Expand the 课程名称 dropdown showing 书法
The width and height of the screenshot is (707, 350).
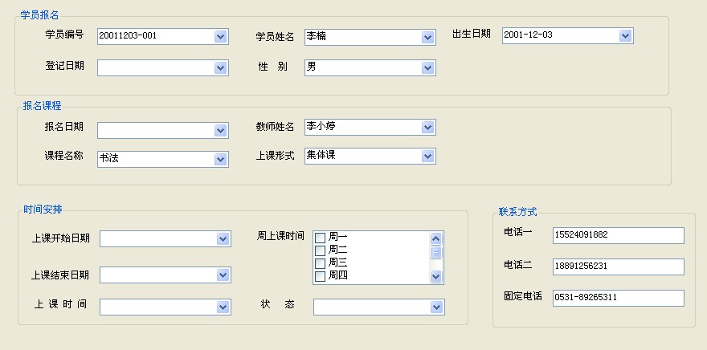[x=220, y=160]
